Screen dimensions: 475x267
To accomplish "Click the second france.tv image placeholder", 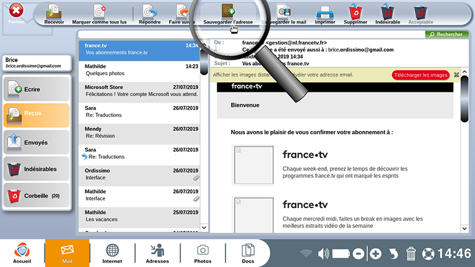I will click(253, 215).
